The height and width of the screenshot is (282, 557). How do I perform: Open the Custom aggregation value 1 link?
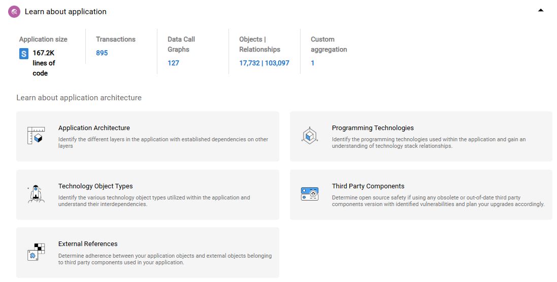313,63
